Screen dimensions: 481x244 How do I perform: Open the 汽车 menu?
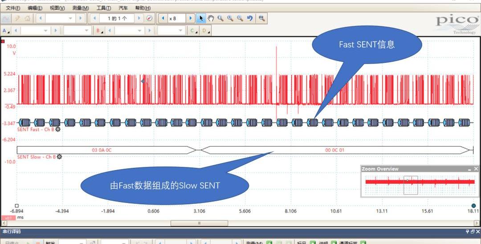click(123, 8)
